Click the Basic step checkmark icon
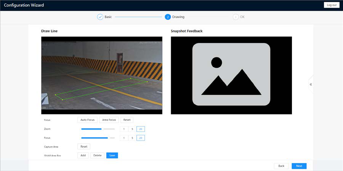This screenshot has width=343, height=171. (x=100, y=17)
